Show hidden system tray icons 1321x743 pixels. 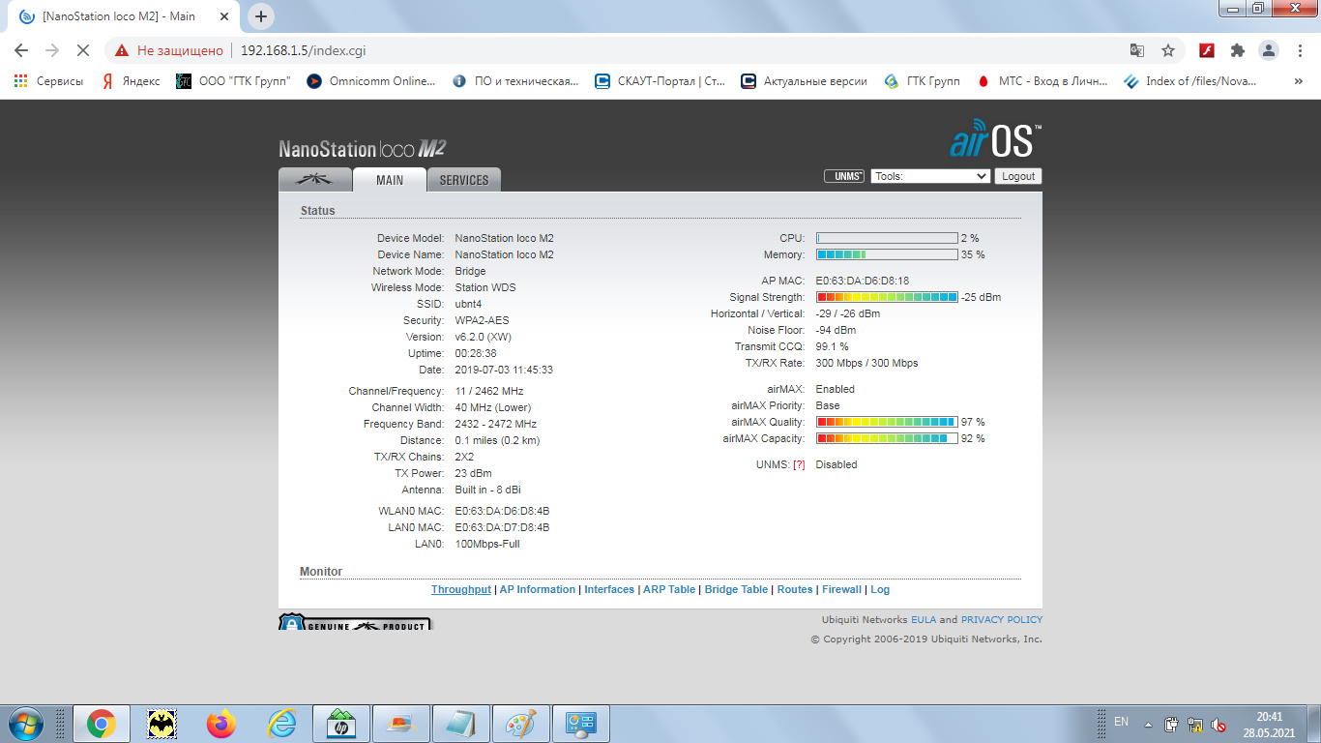1148,725
